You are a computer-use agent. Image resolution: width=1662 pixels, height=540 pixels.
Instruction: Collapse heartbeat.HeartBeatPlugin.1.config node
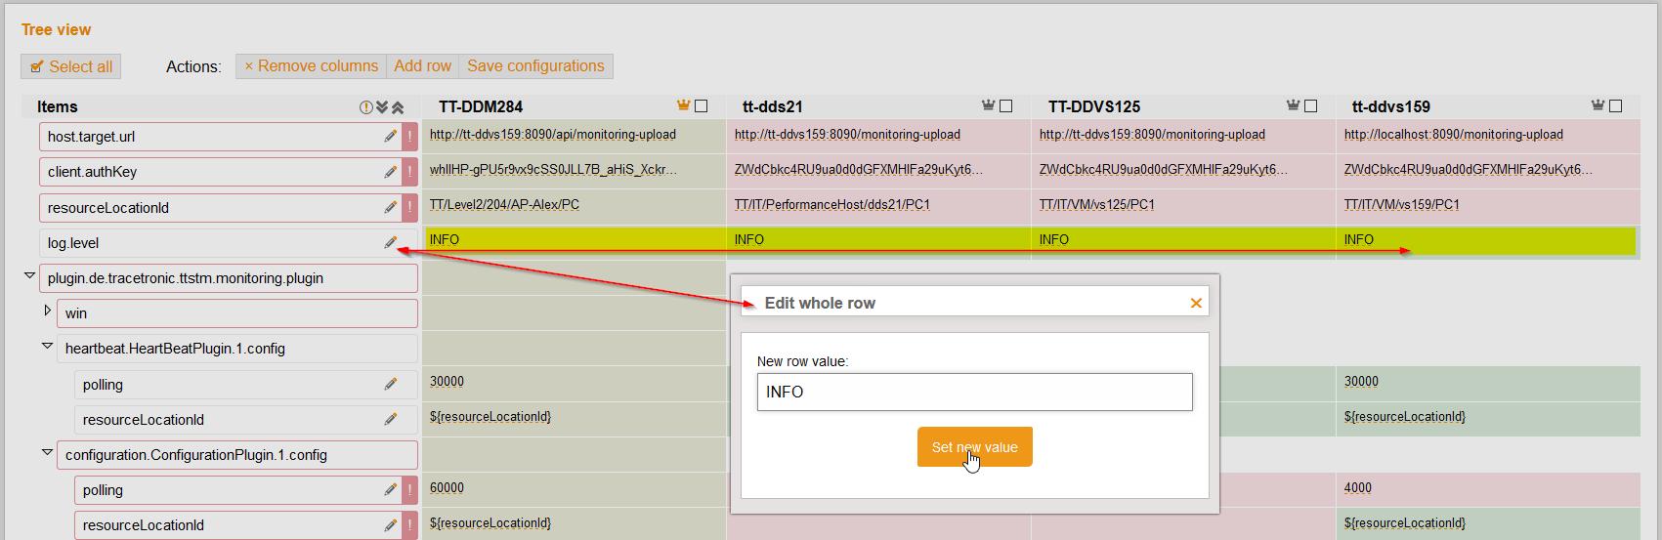(x=47, y=346)
